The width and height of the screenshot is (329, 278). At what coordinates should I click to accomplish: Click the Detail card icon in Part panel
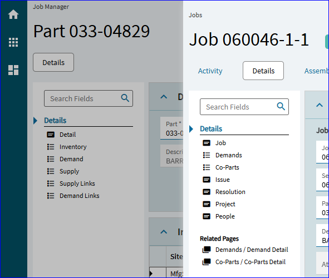point(51,135)
